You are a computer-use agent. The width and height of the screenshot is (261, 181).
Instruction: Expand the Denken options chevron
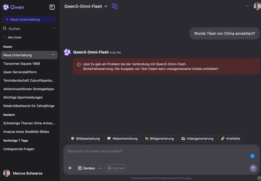click(100, 168)
